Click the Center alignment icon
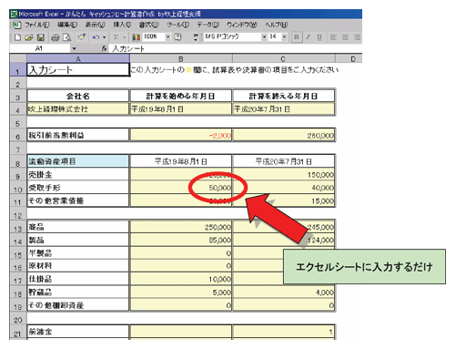The width and height of the screenshot is (455, 349). coord(345,37)
